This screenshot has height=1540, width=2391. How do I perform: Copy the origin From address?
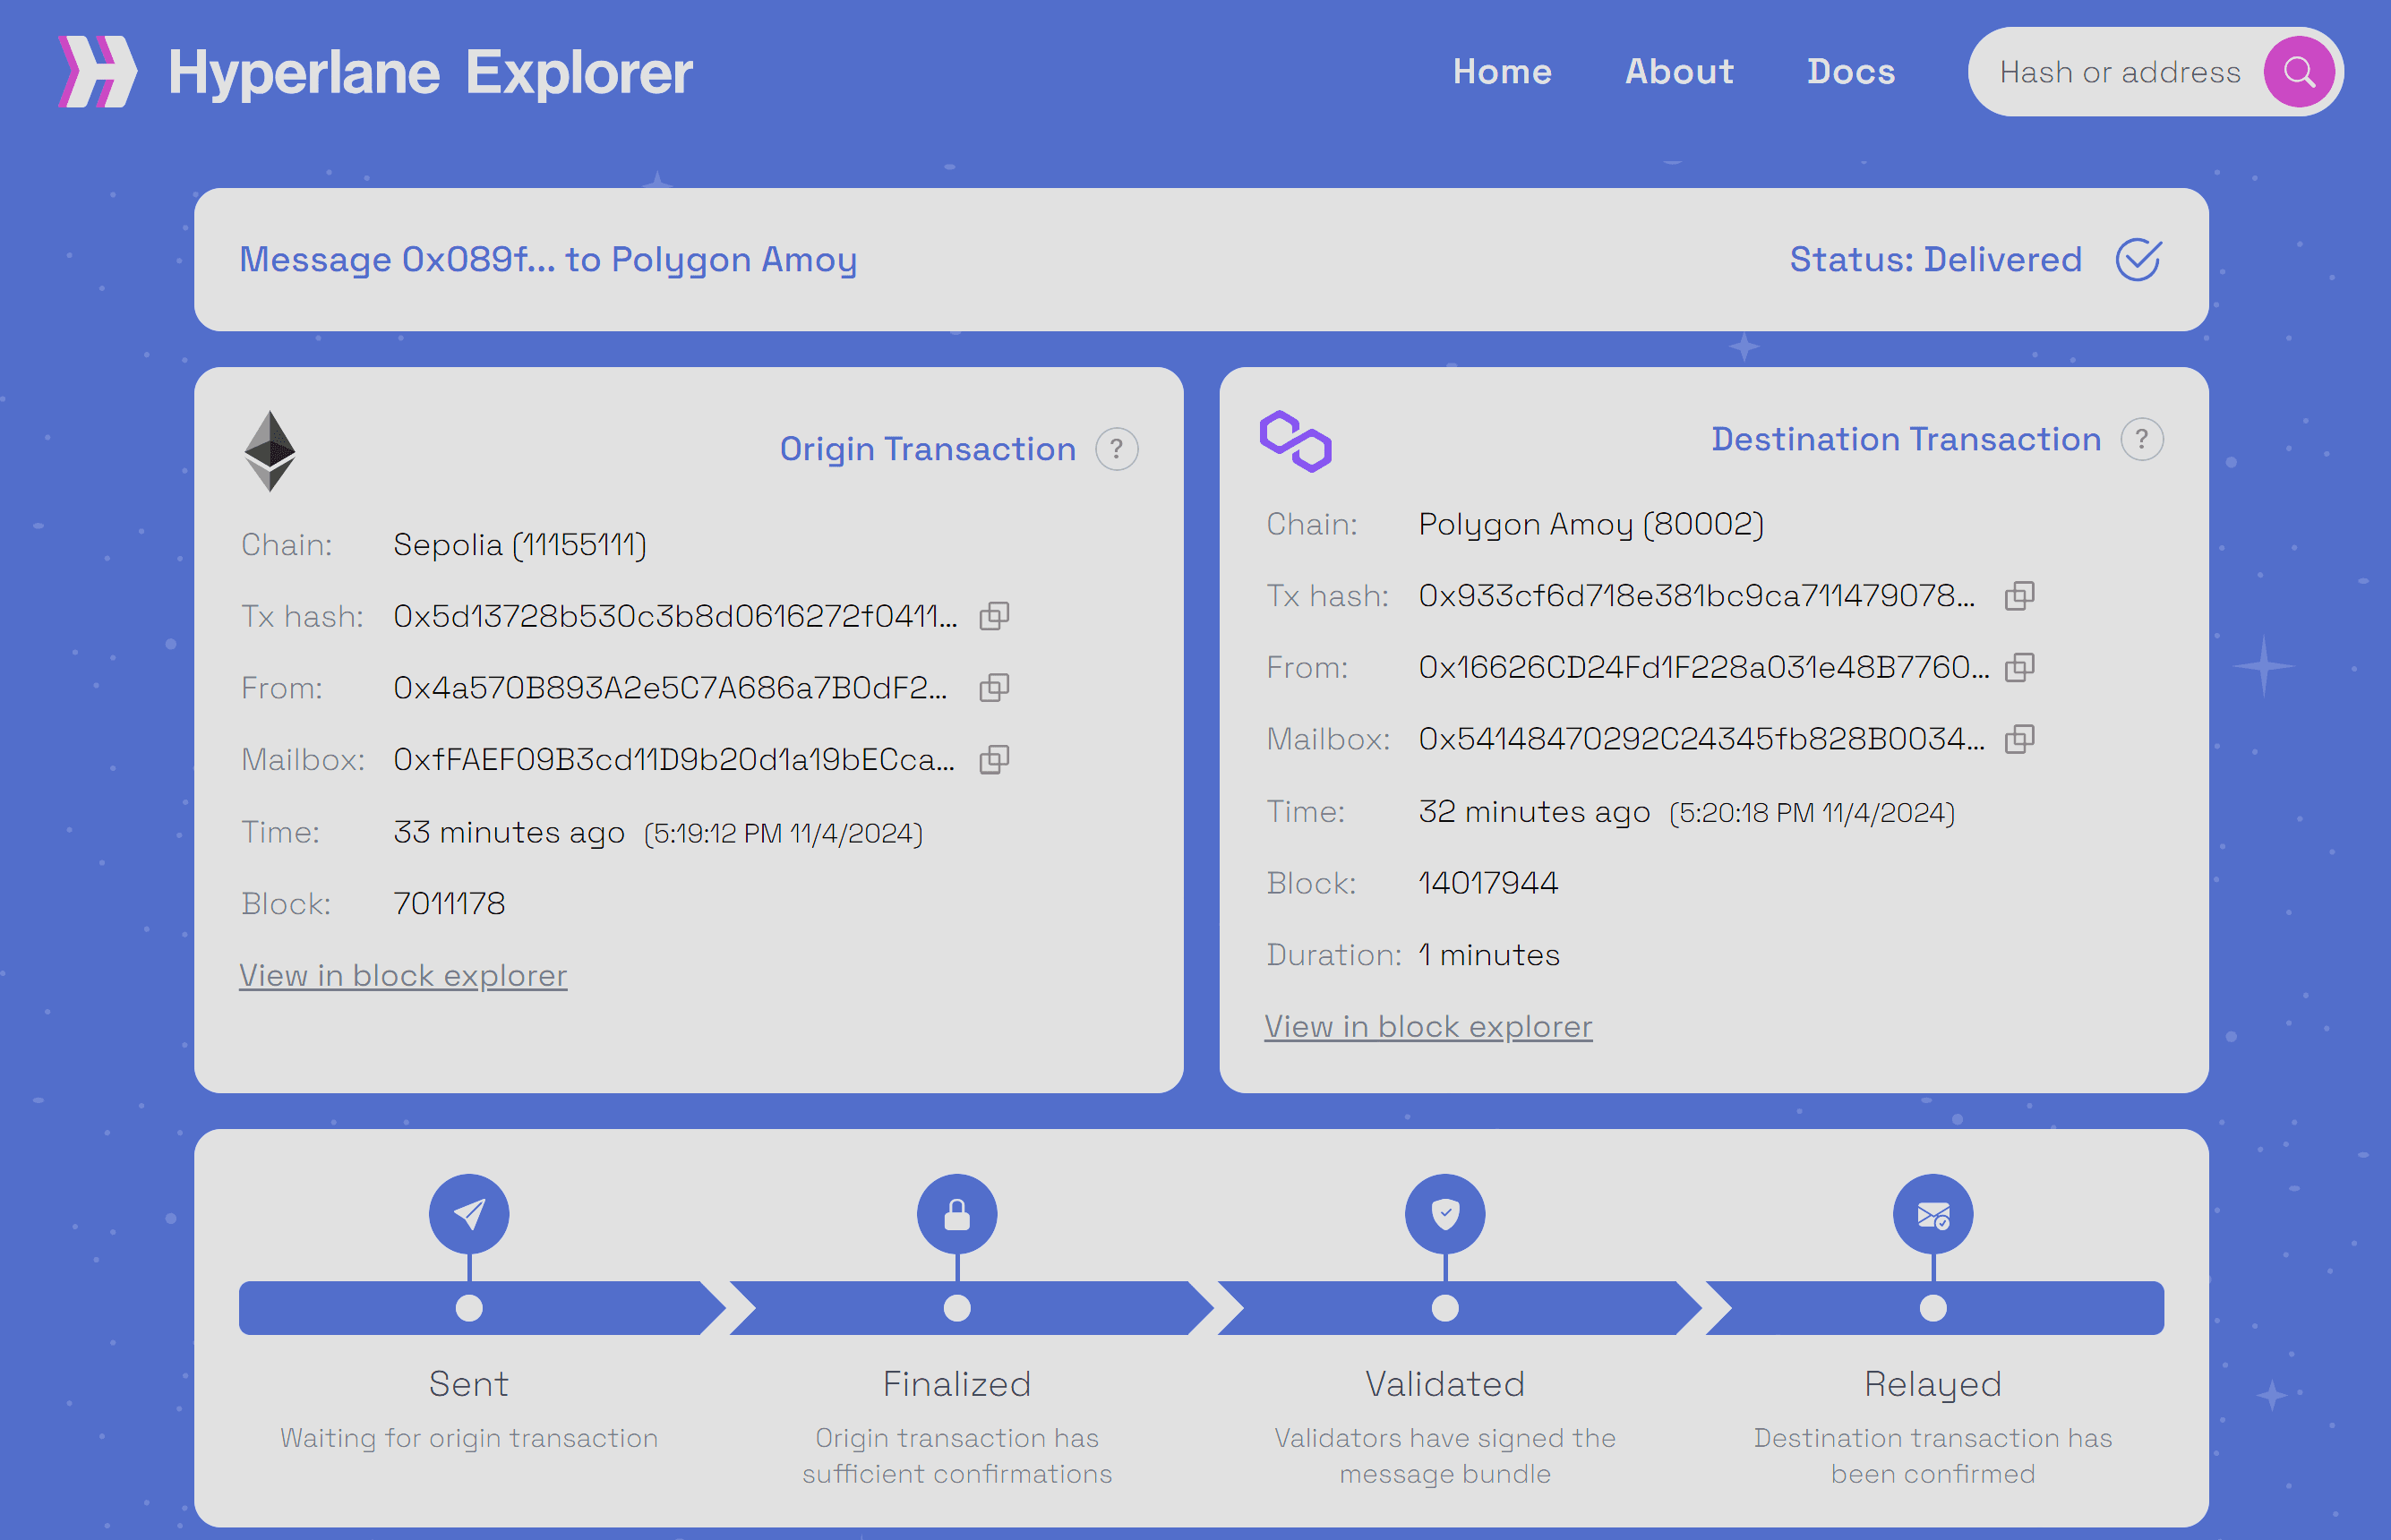994,688
